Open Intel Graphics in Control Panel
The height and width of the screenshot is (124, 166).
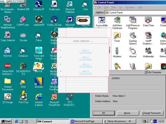148,38
